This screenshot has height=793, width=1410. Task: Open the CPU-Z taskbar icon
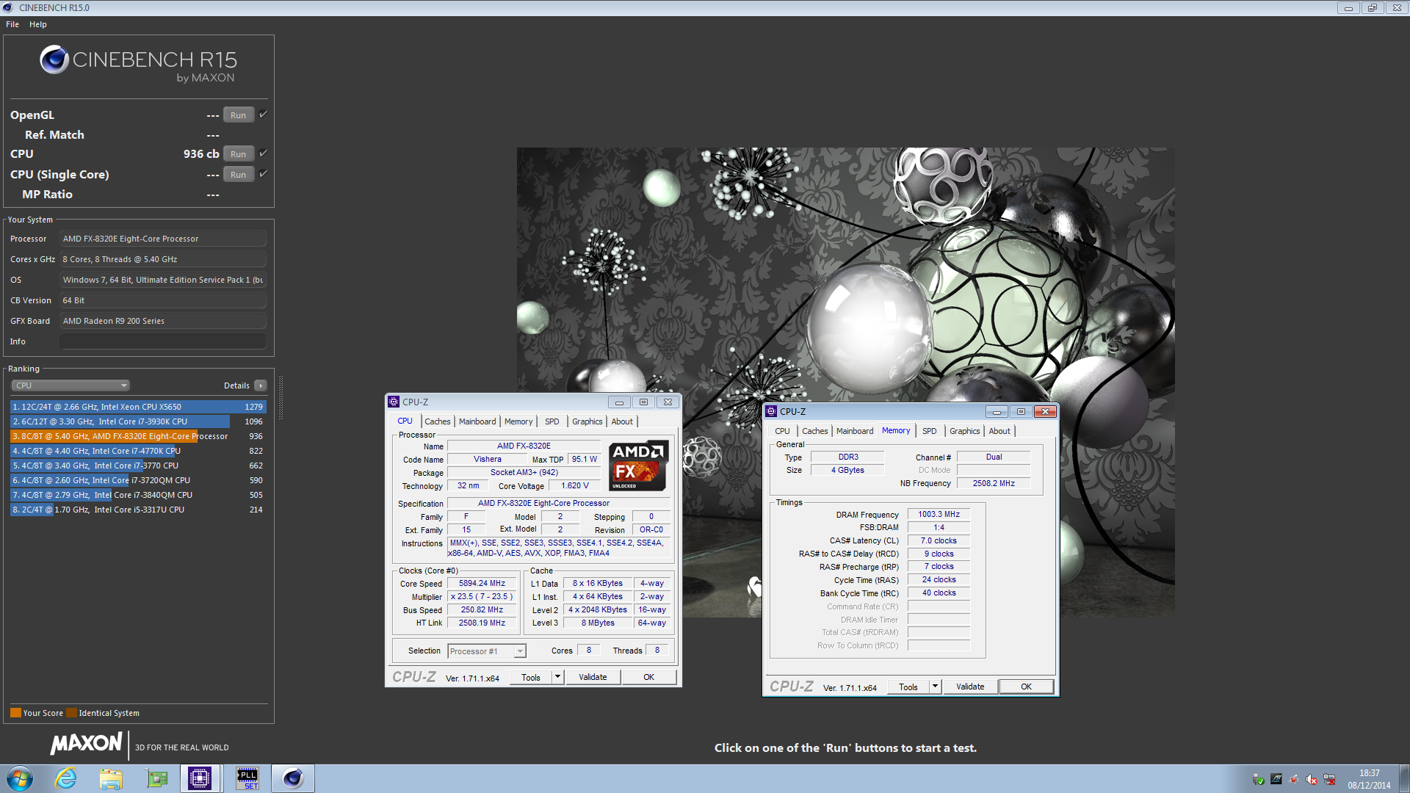[x=200, y=778]
